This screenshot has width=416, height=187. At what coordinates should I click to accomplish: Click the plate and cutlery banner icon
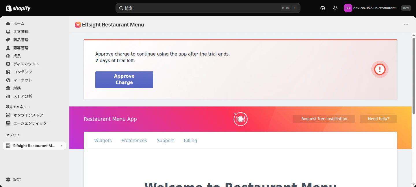240,119
